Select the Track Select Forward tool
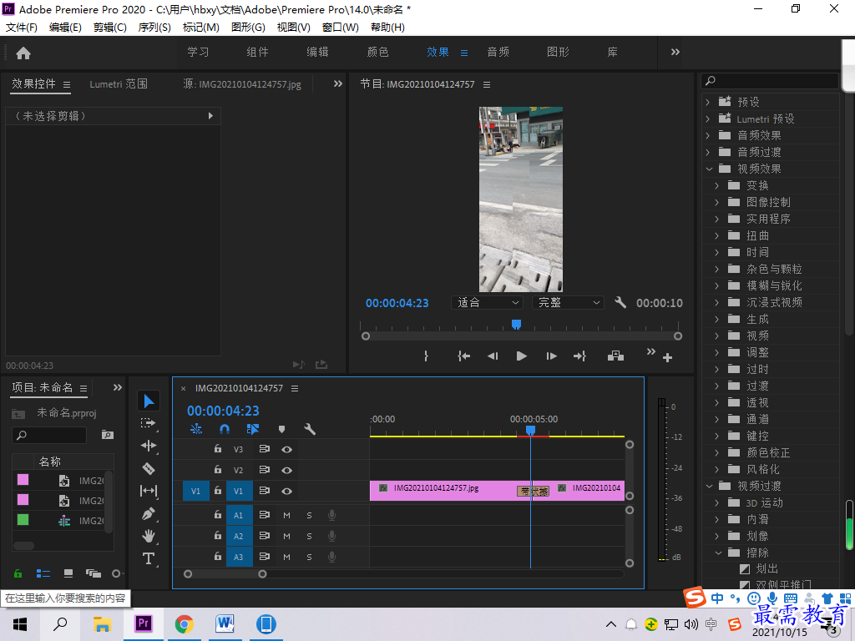 point(148,423)
